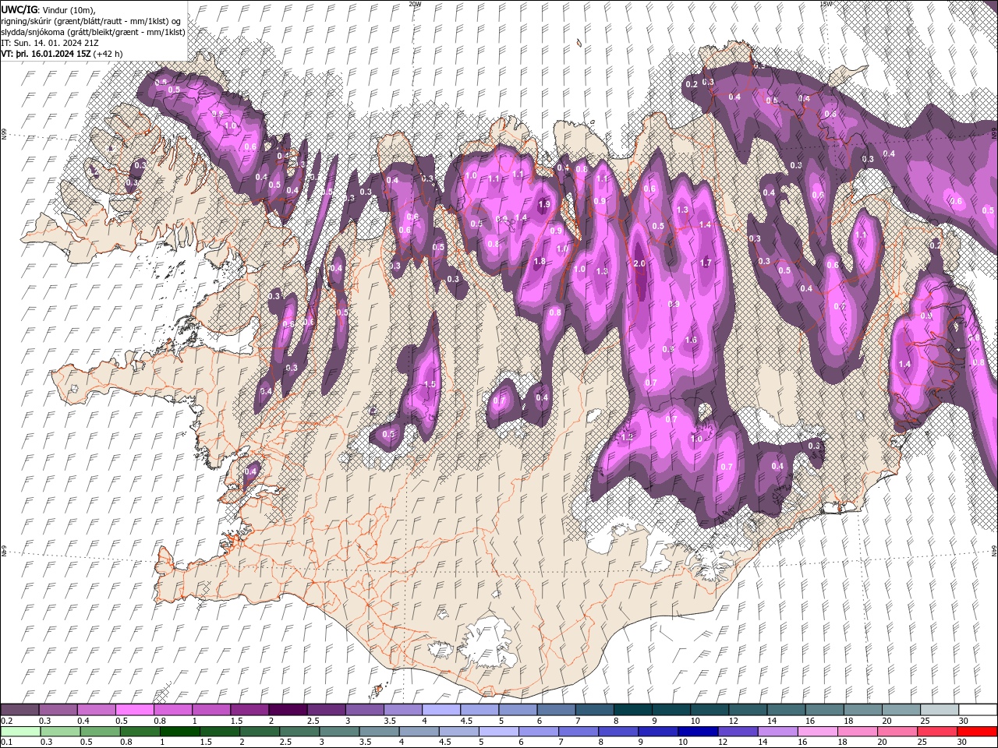Click the 1.7 value label on the map
This screenshot has width=998, height=748.
coord(706,263)
